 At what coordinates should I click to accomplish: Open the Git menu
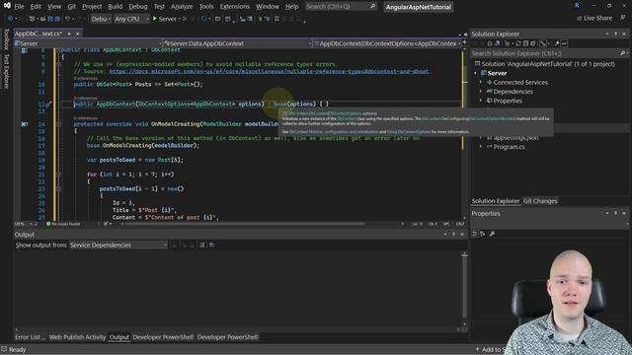[x=71, y=7]
